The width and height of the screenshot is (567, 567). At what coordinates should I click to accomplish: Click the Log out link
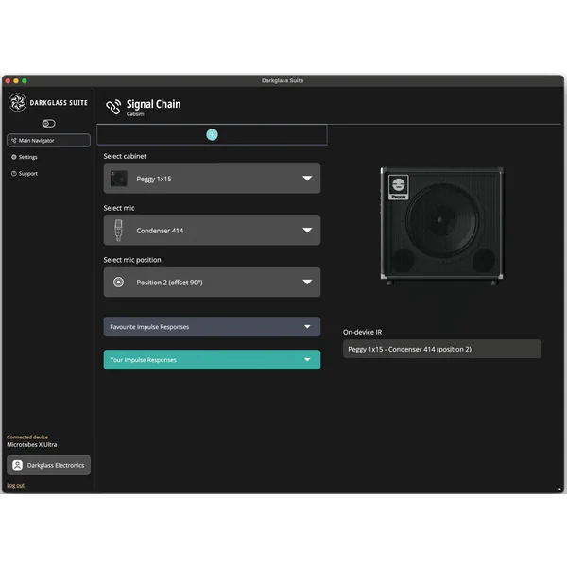(x=15, y=486)
